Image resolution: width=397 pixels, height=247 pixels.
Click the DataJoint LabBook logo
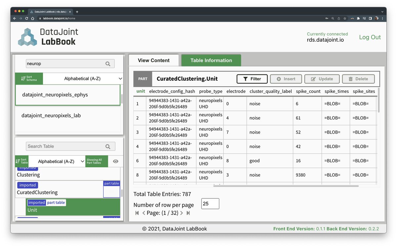(48, 37)
